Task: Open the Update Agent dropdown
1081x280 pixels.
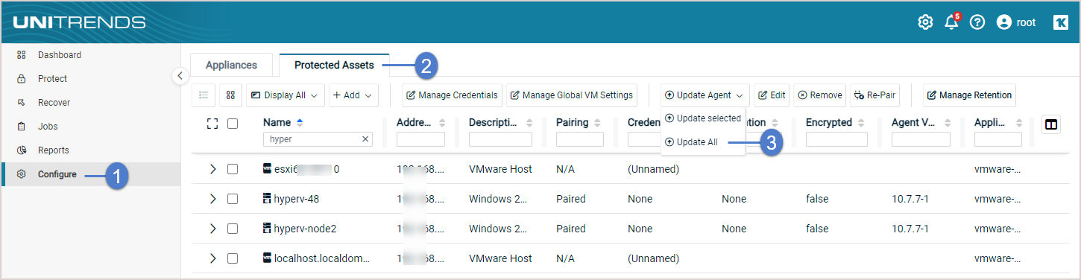Action: 705,95
